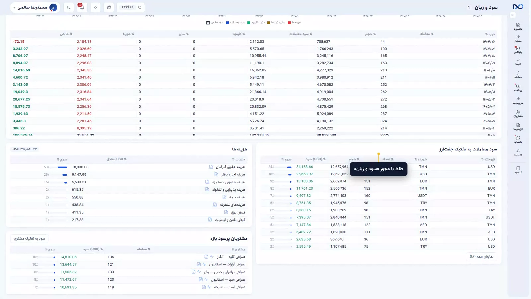Open document icon for صرافی کاوه — آنکارا
The height and width of the screenshot is (299, 531).
206,257
